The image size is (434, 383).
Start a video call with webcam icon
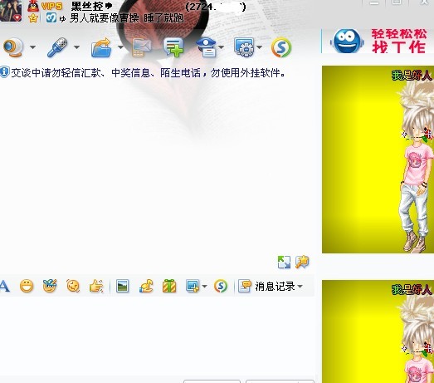(13, 47)
